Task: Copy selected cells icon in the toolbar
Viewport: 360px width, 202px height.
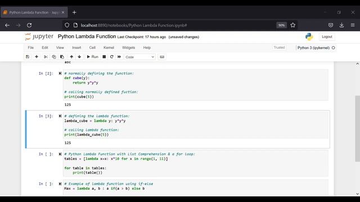Action: point(54,57)
